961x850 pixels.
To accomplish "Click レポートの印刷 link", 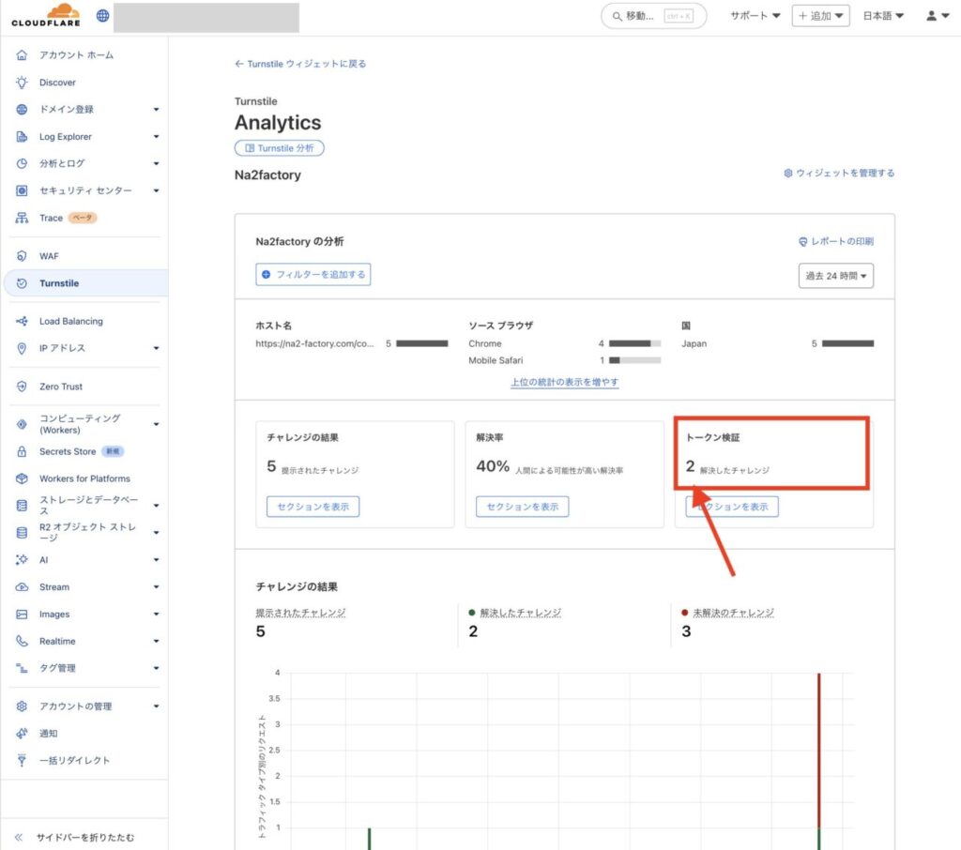I will tap(836, 241).
